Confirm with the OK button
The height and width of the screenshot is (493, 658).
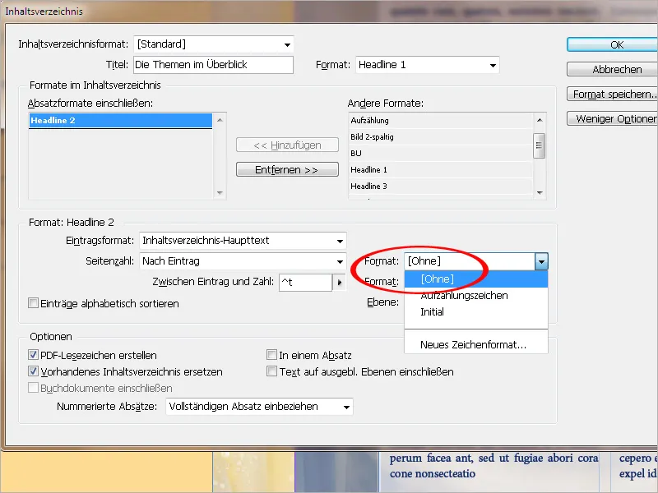click(612, 45)
